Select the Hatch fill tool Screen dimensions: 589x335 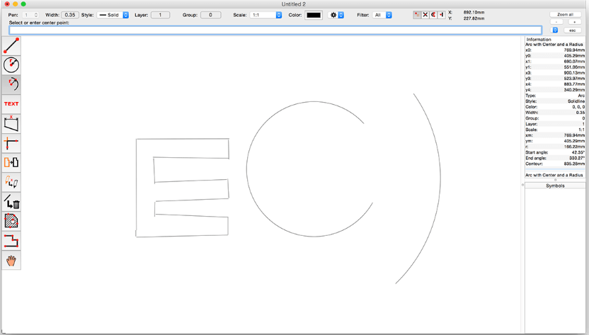coord(11,222)
